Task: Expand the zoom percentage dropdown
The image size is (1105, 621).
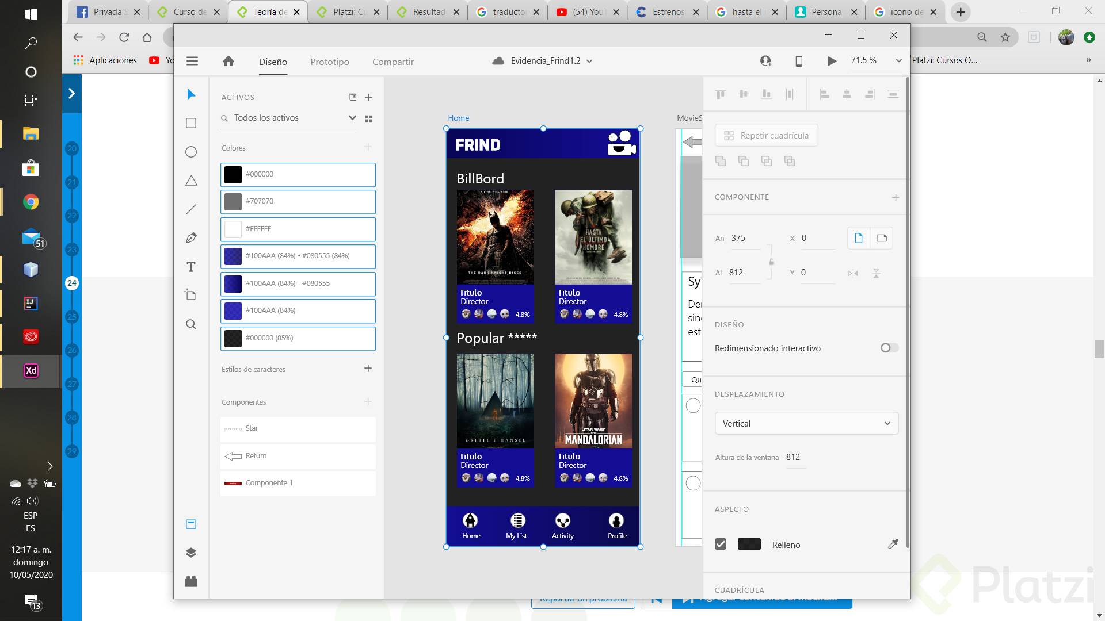Action: pyautogui.click(x=898, y=61)
